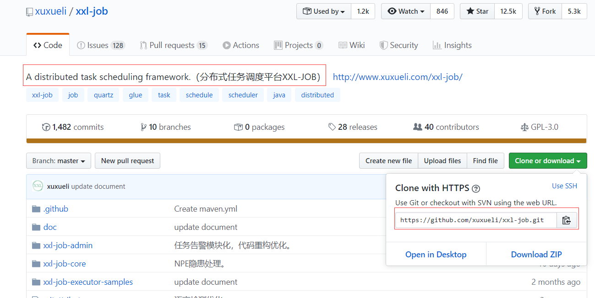Click Create new file button
This screenshot has width=595, height=298.
388,161
